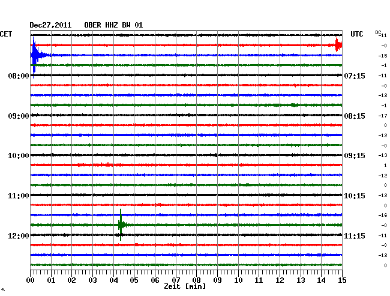
Task: Click the "09" minute axis label
Action: tap(217, 280)
